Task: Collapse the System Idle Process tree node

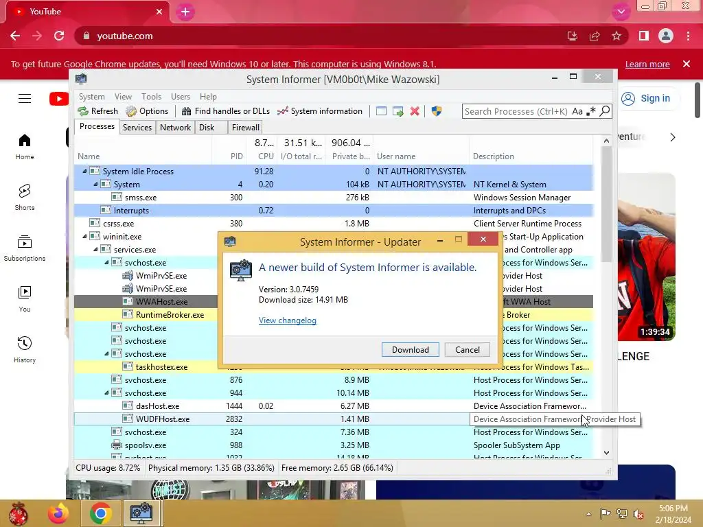Action: pyautogui.click(x=84, y=171)
